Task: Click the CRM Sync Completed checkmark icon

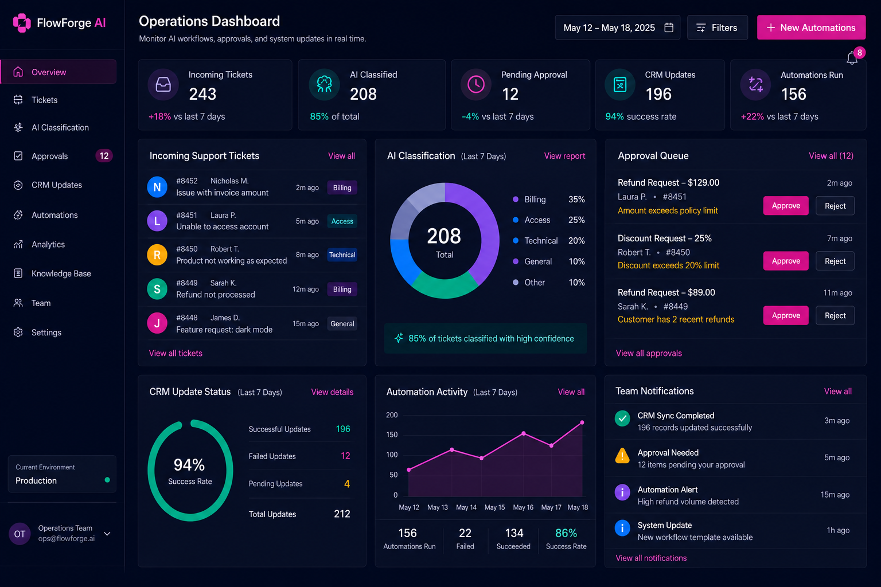Action: [622, 418]
